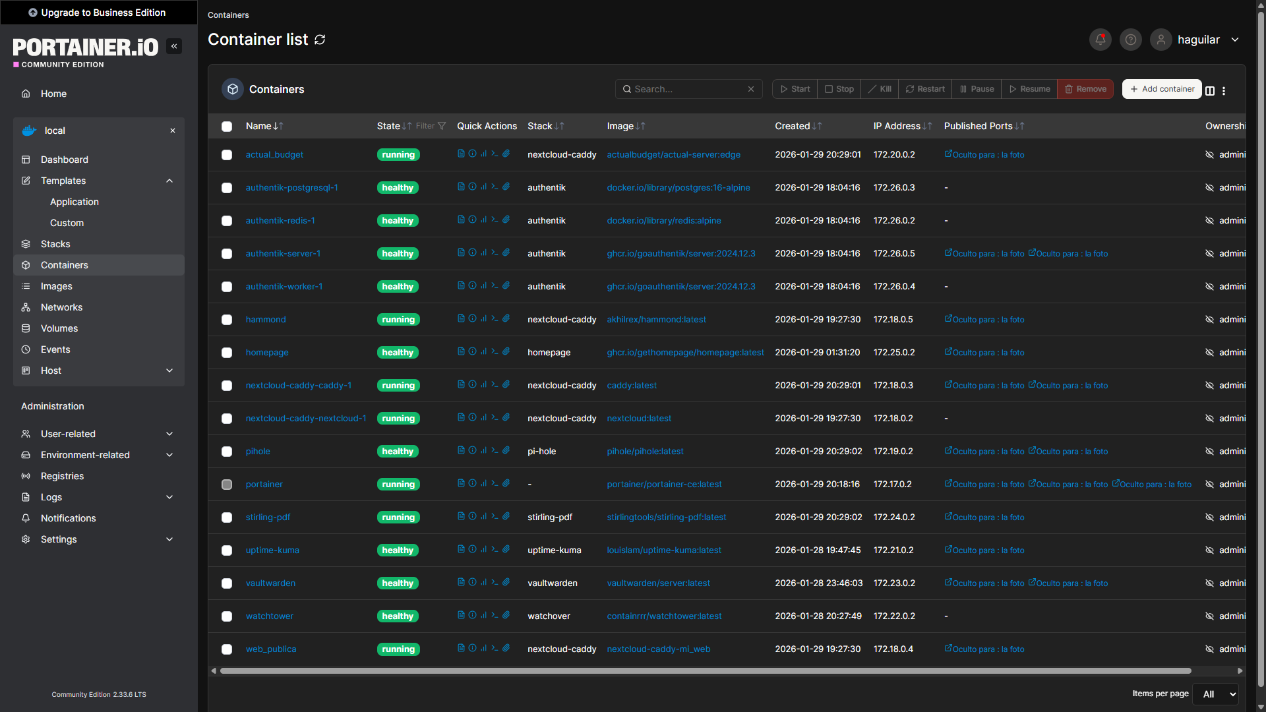The image size is (1266, 712).
Task: Open the uptime-kuma container details link
Action: [272, 550]
